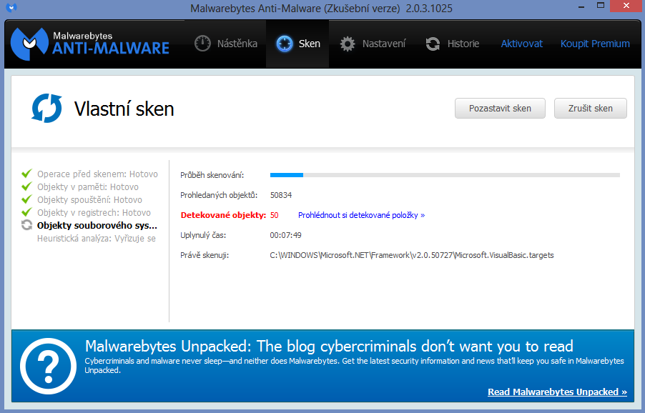The image size is (645, 413).
Task: Click the Malwarebytes Anti-Malware logo
Action: point(90,44)
